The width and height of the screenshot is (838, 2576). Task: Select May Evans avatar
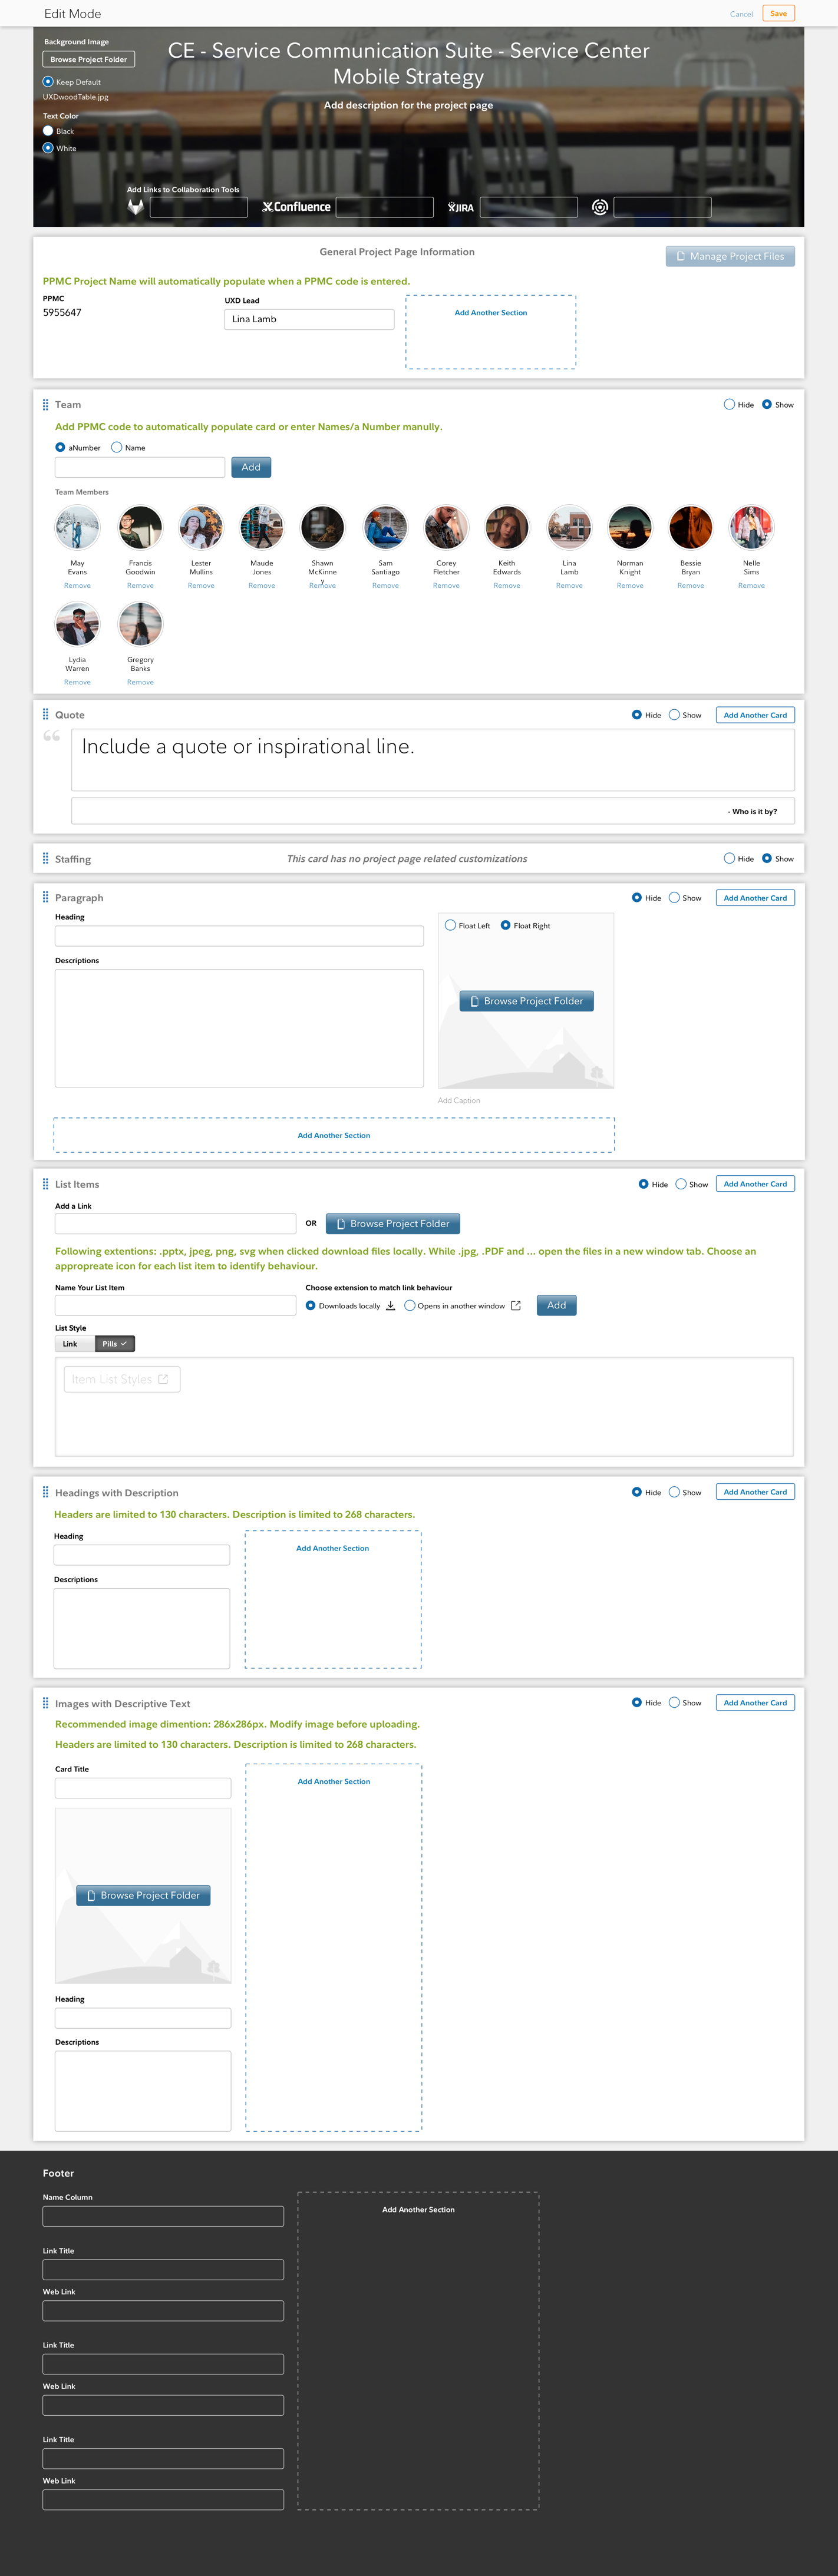(x=77, y=527)
